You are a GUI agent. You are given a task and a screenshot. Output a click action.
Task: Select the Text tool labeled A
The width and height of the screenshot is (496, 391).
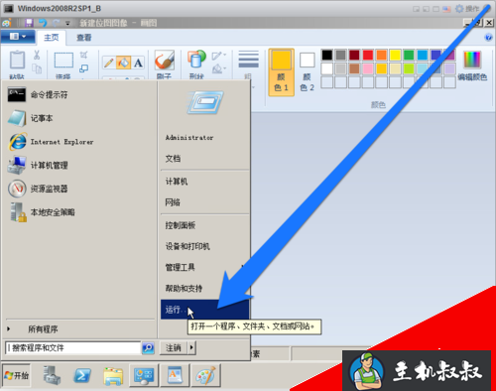tap(138, 63)
